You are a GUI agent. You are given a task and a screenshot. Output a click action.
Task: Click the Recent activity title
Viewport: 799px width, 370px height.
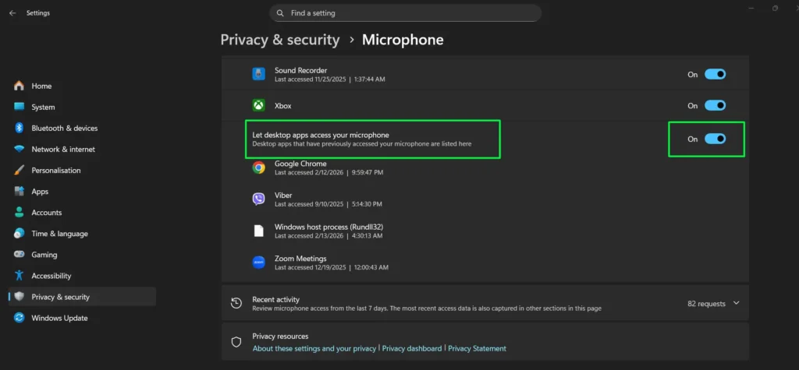pyautogui.click(x=275, y=300)
